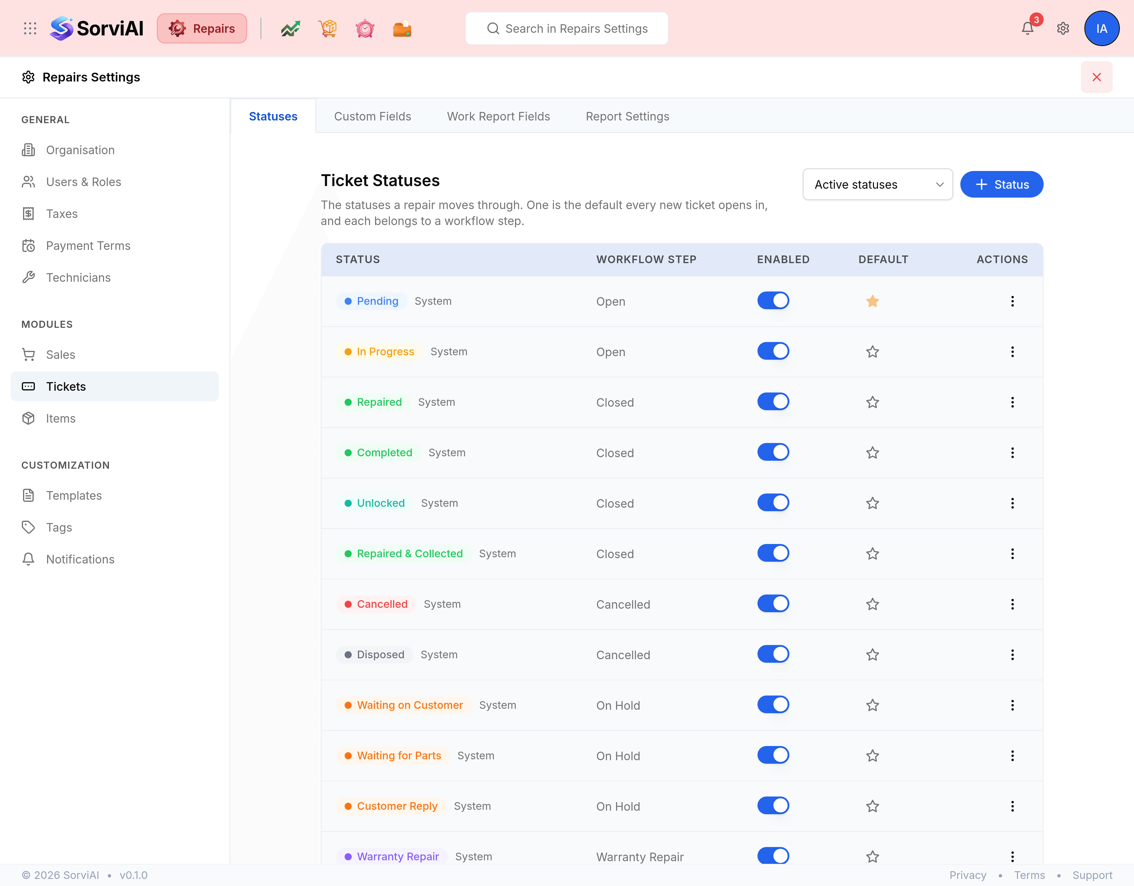The image size is (1134, 886).
Task: Disable the Pending status toggle
Action: click(773, 301)
